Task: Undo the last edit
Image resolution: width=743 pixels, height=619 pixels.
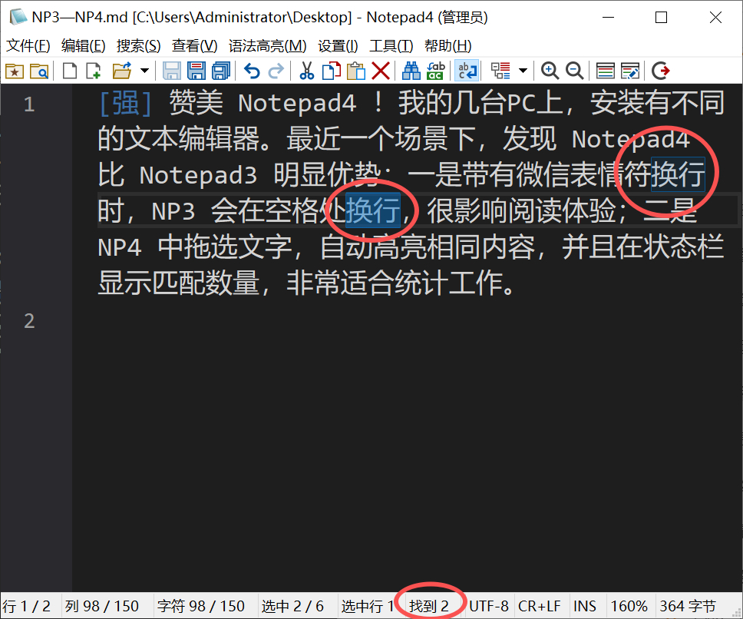Action: click(x=252, y=71)
